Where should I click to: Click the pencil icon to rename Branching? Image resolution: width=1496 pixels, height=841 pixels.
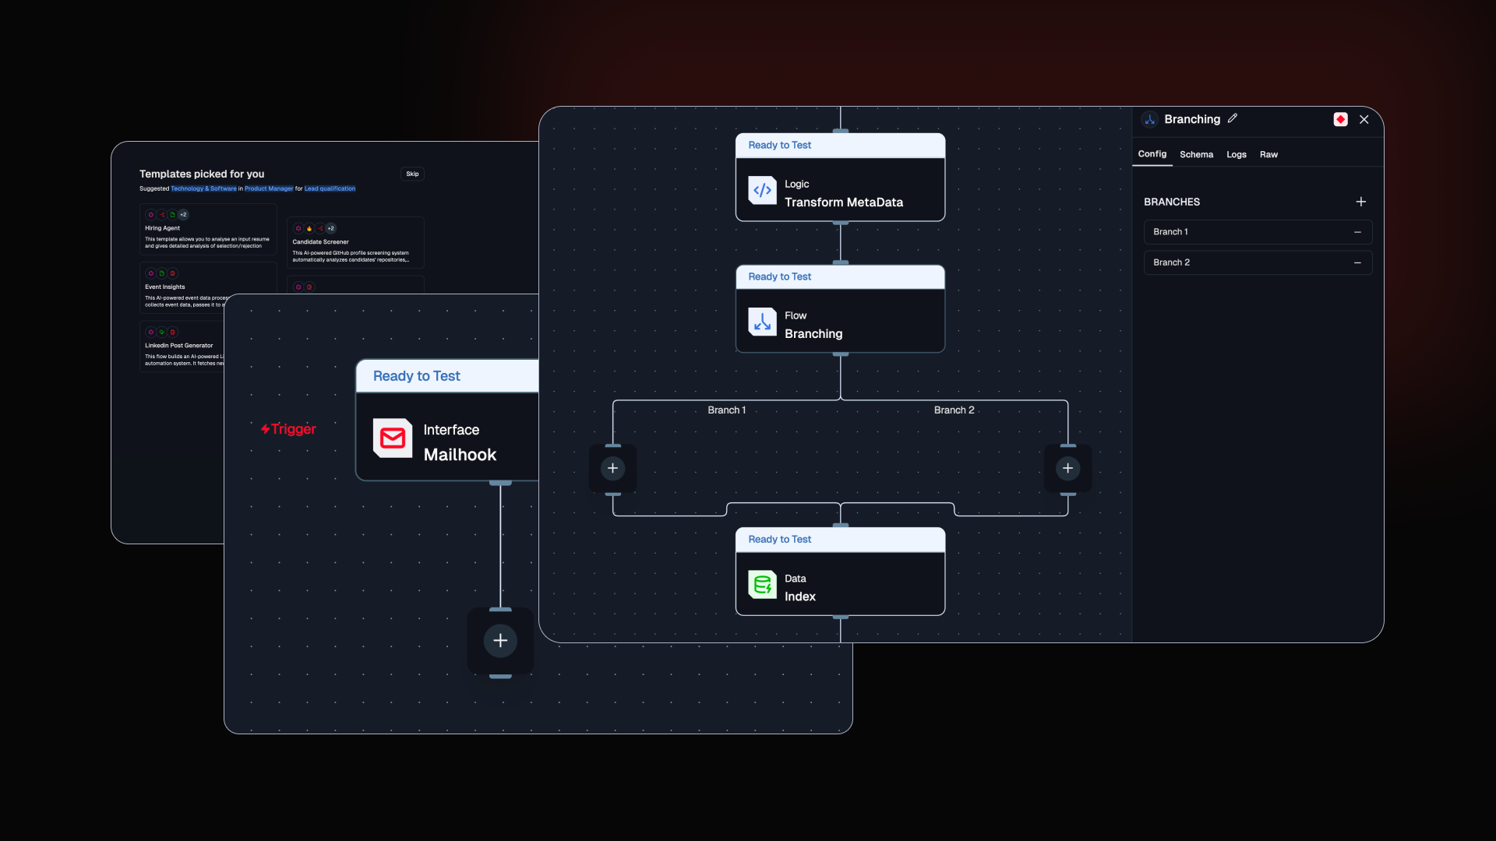point(1233,118)
